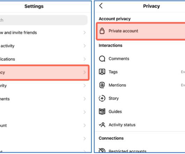185x154 pixels.
Task: Open Restricted accounts under Connections
Action: click(x=140, y=151)
